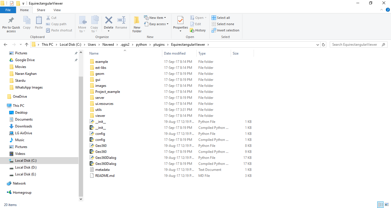
Task: Open the File menu
Action: pyautogui.click(x=8, y=10)
